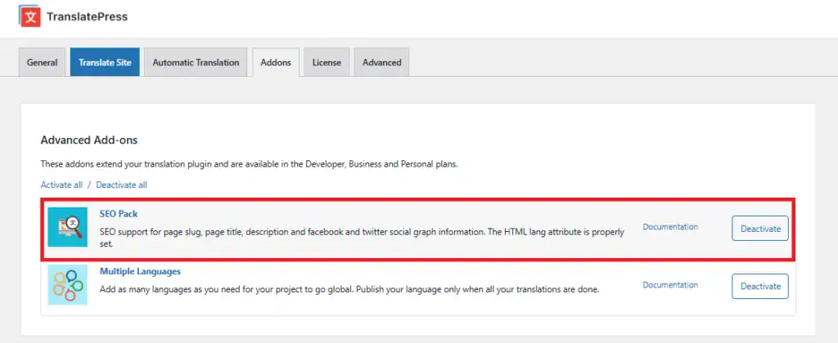Deactivate the Multiple Languages add-on
Image resolution: width=838 pixels, height=343 pixels.
(x=760, y=286)
